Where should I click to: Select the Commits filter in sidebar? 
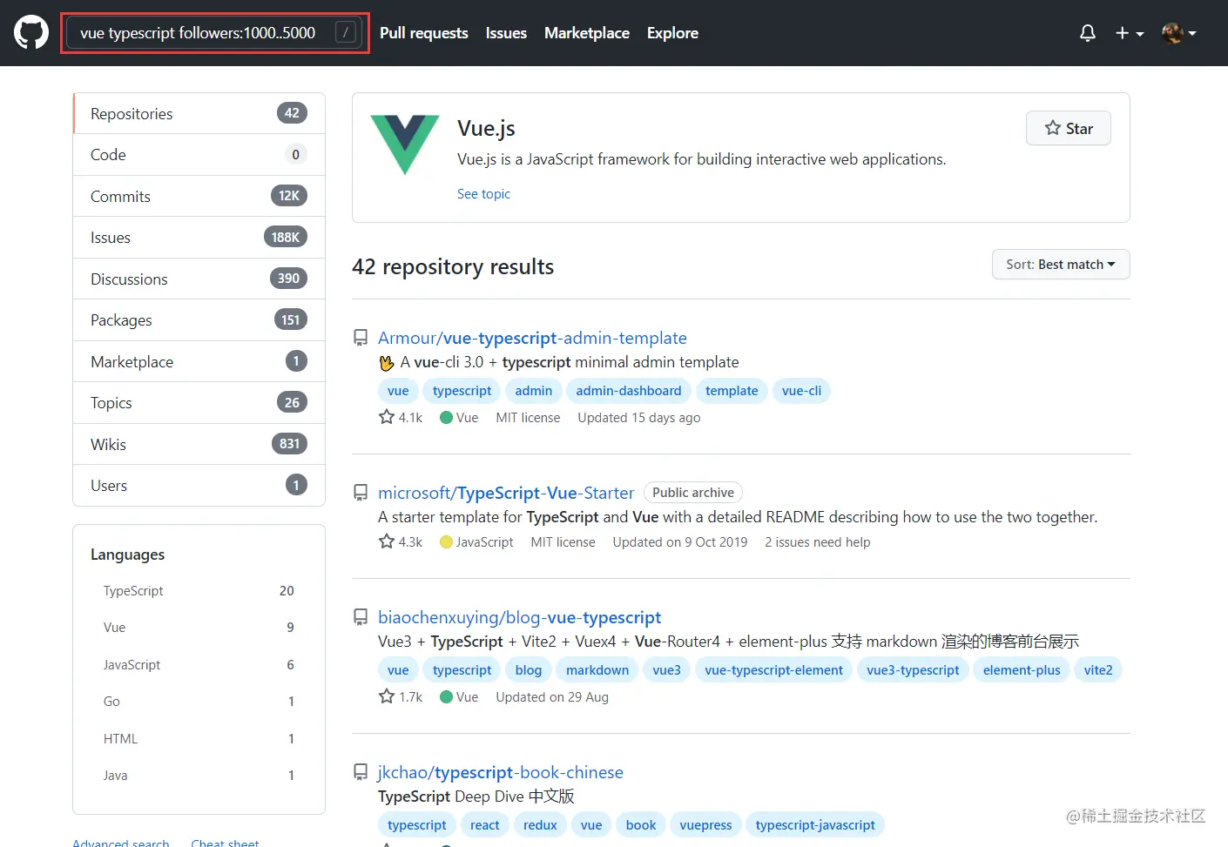click(120, 196)
